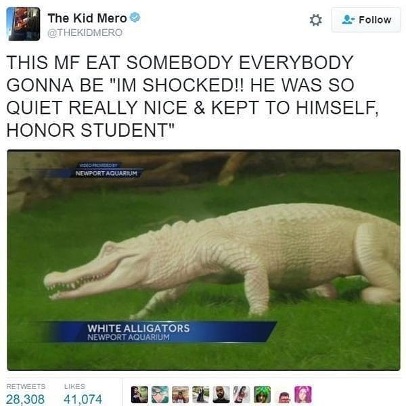Click the teal-haired glasses liker avatar
Screen dimensions: 406x406
coord(160,394)
